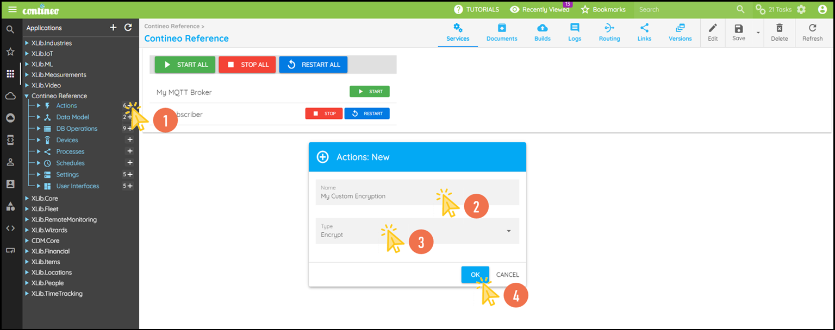
Task: Open the user account profile icon
Action: click(822, 10)
